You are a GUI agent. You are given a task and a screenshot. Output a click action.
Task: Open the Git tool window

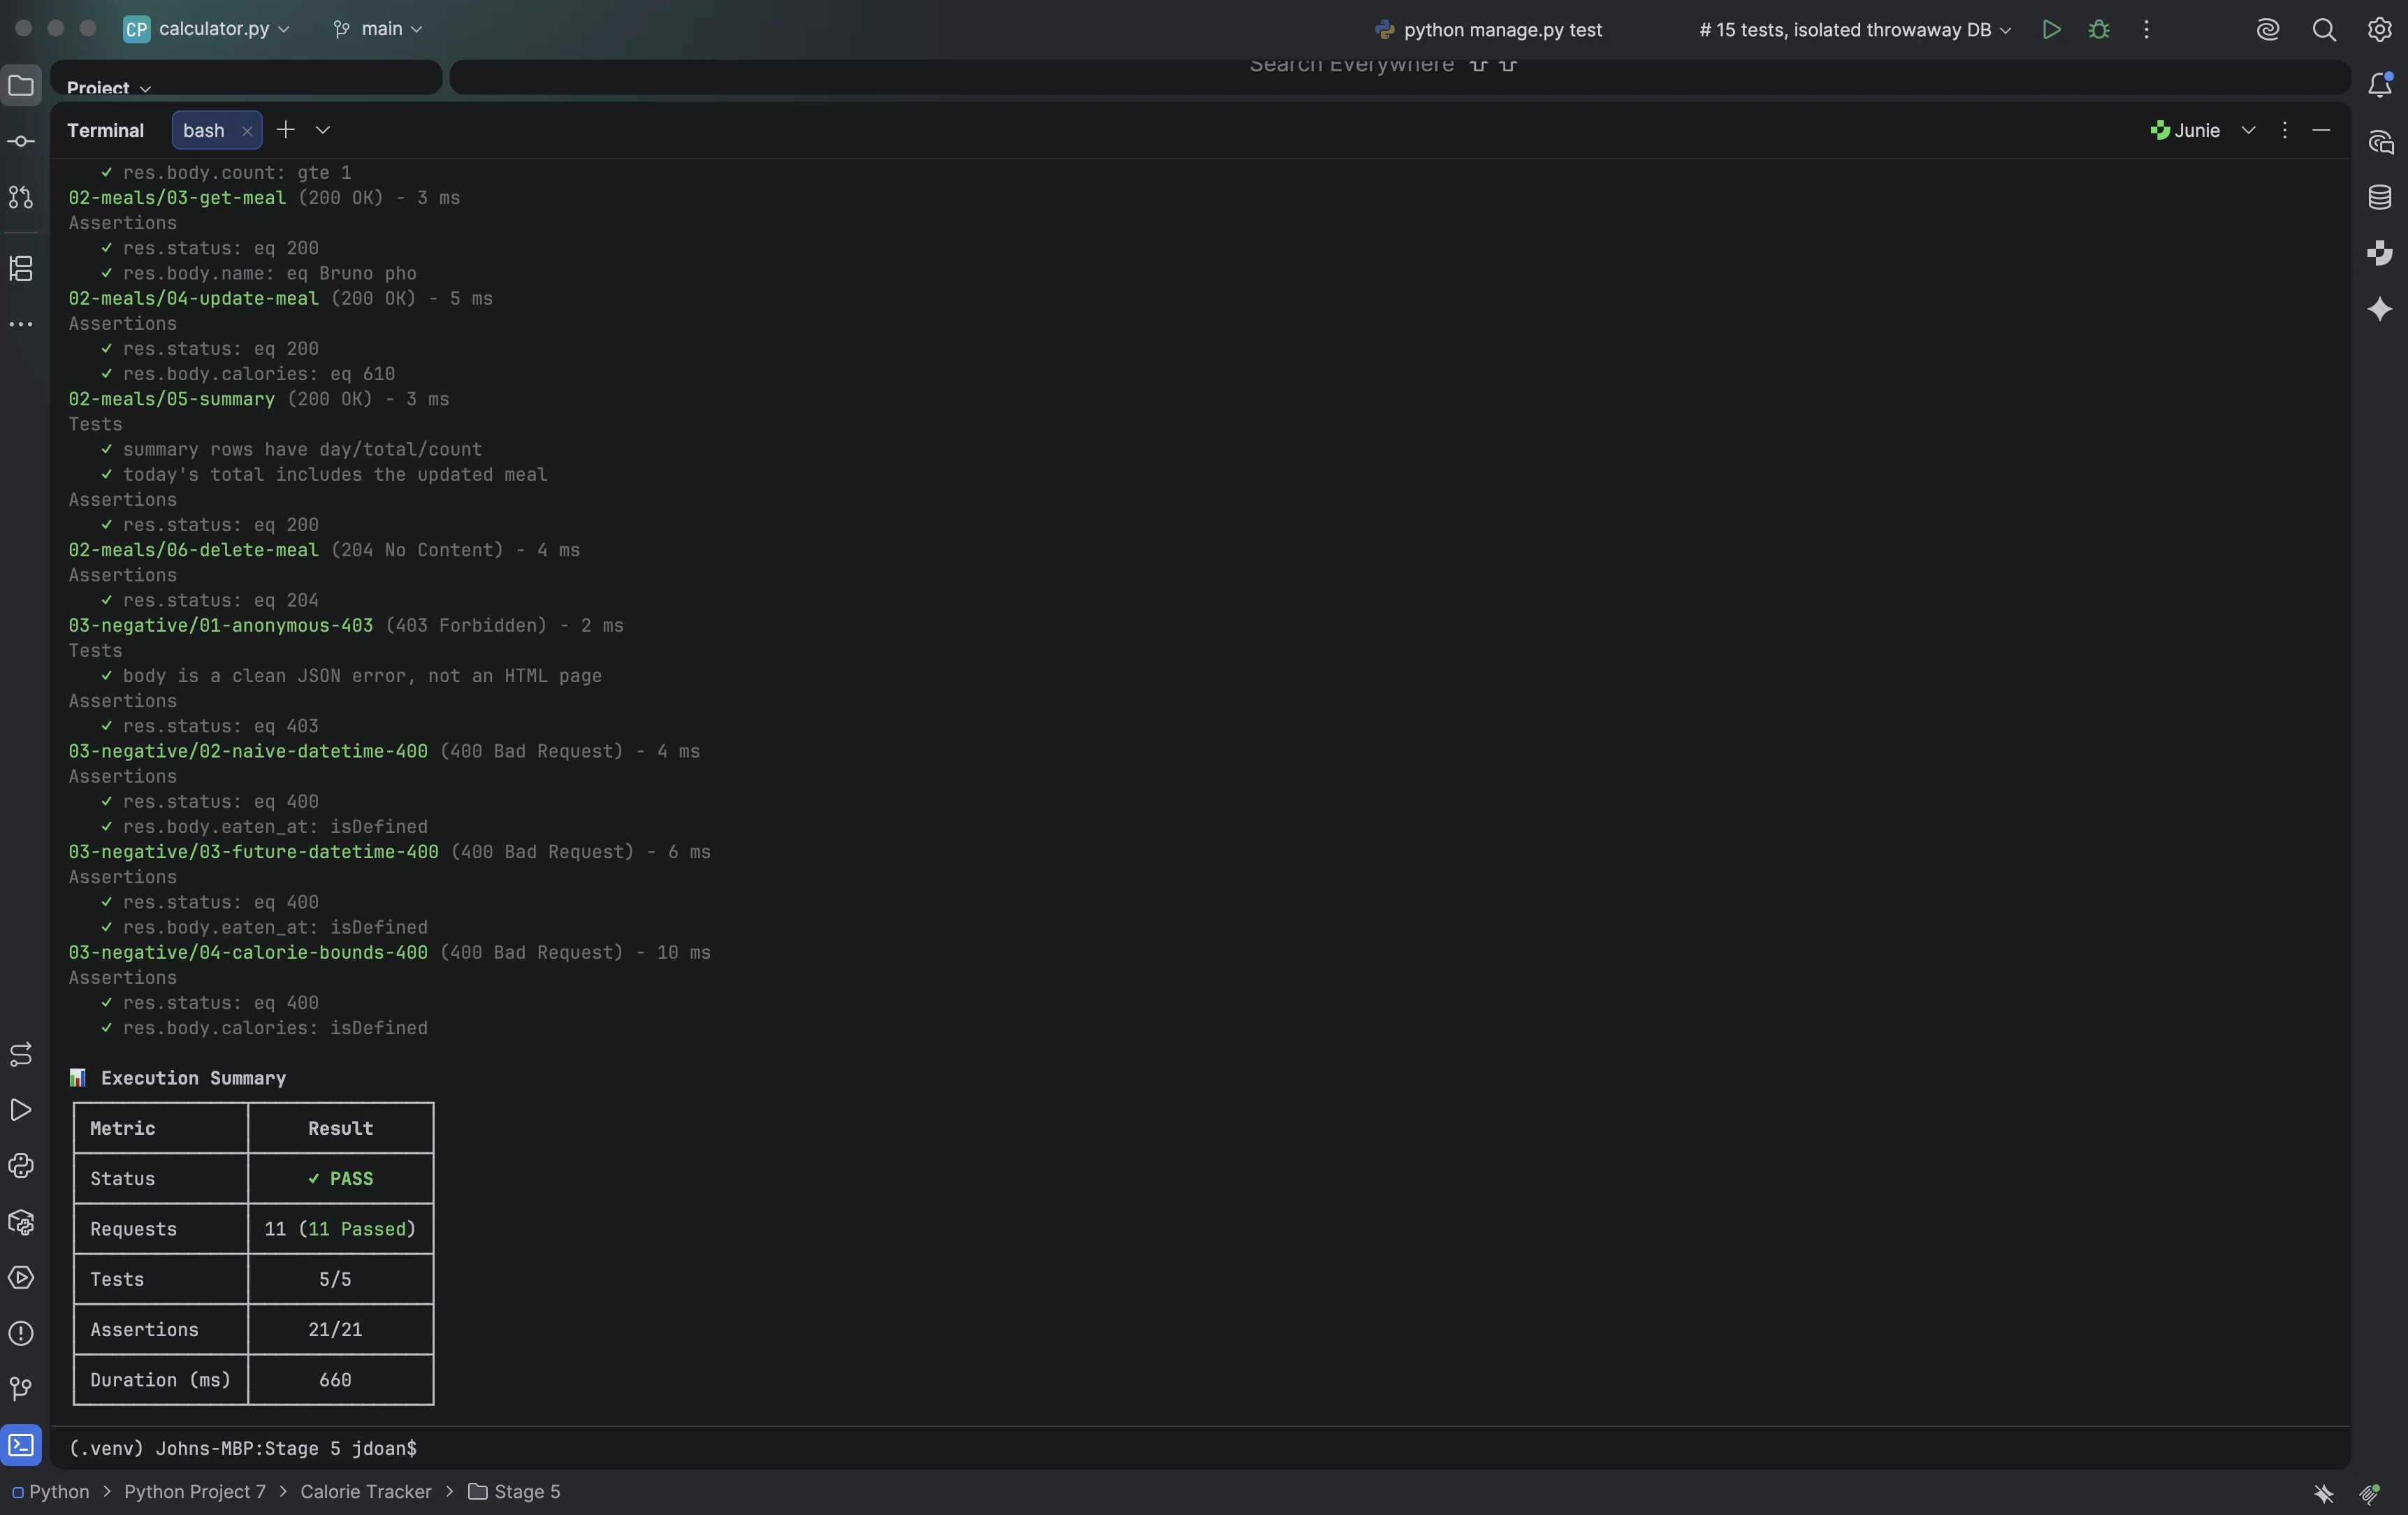pyautogui.click(x=21, y=1389)
